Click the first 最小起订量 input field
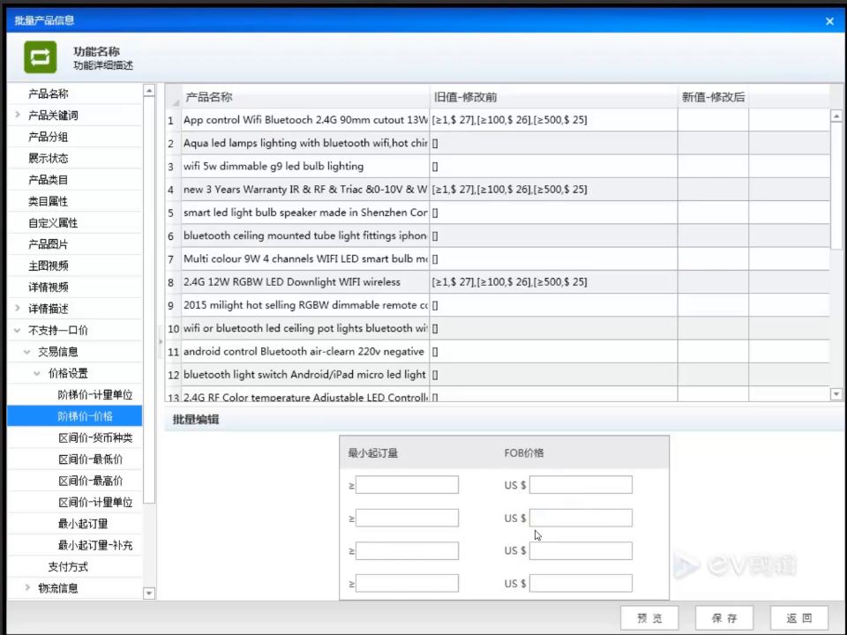The height and width of the screenshot is (635, 847). click(x=407, y=484)
